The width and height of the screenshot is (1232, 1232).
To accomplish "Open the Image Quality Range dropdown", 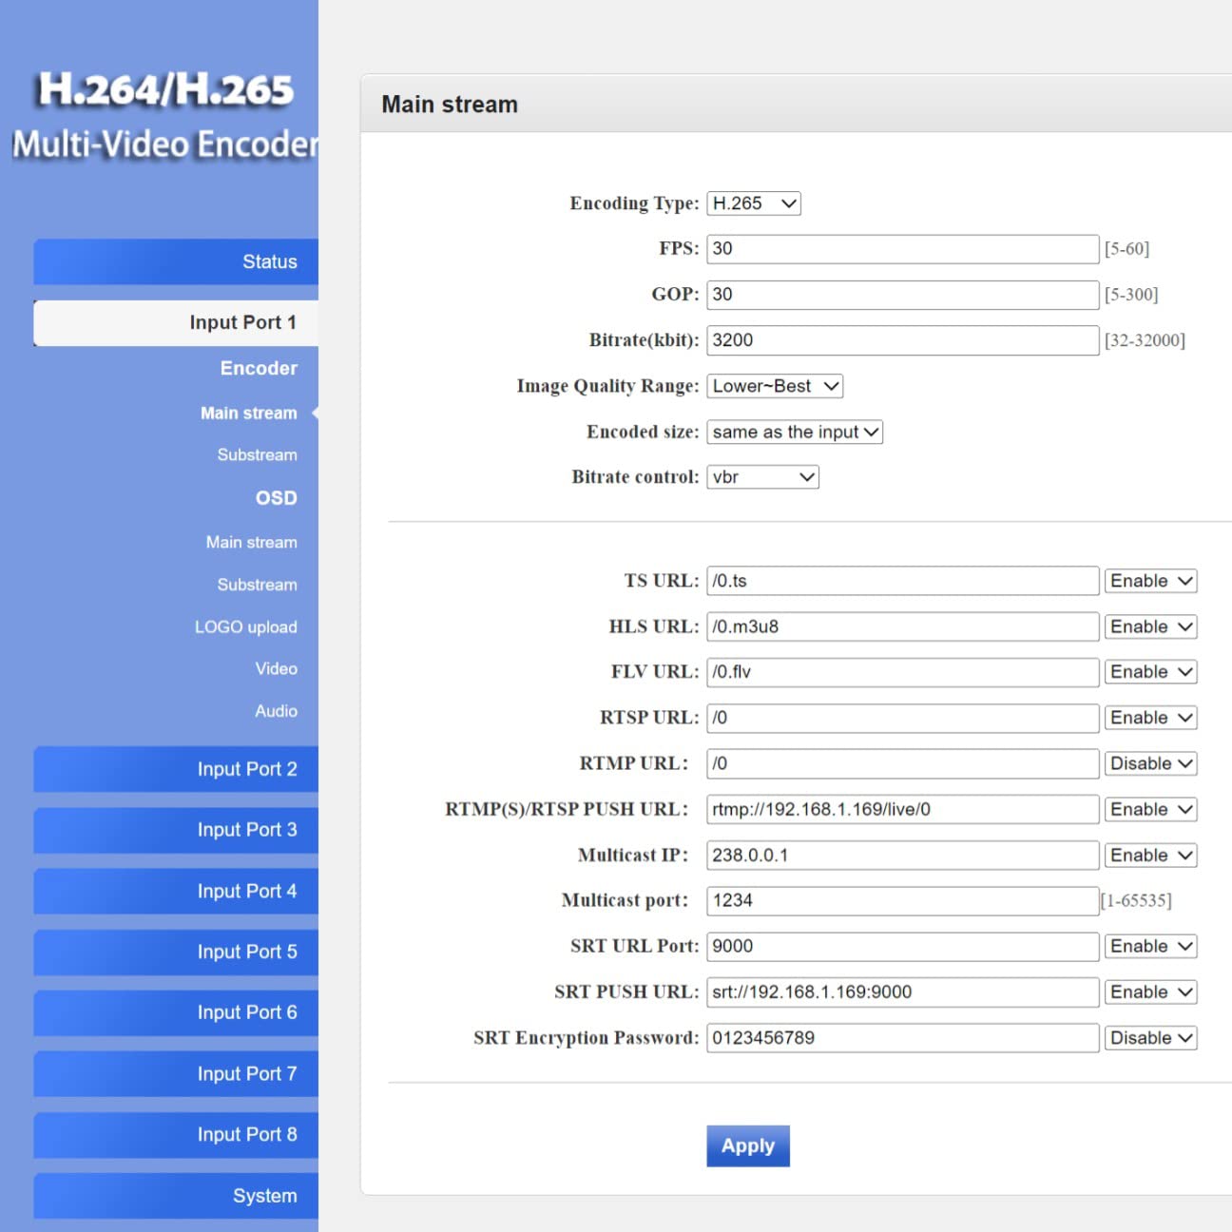I will click(774, 386).
